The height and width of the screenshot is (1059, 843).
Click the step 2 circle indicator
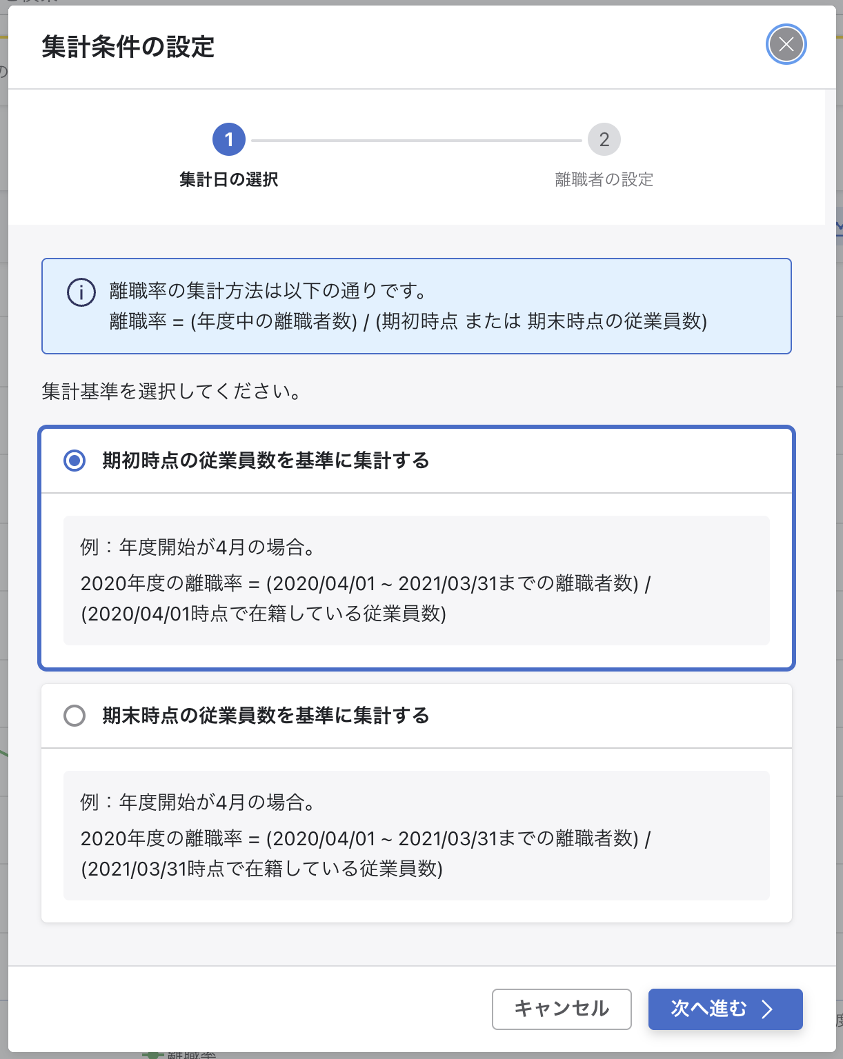pyautogui.click(x=604, y=140)
